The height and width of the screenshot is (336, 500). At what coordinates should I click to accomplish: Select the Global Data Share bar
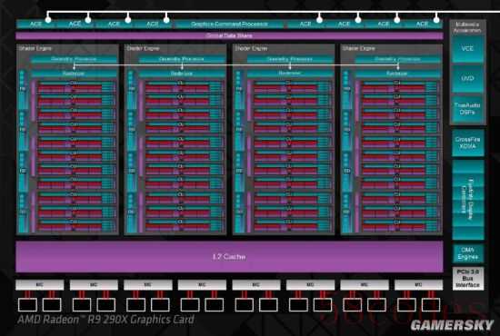click(x=229, y=35)
